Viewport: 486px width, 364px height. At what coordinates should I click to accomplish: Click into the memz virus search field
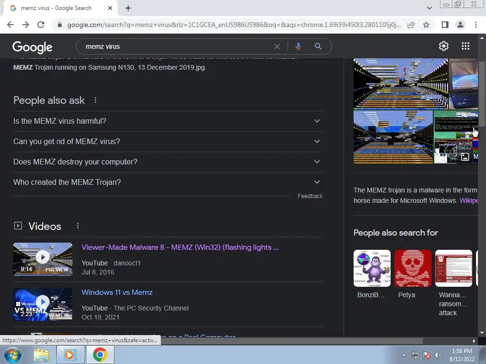[x=177, y=46]
